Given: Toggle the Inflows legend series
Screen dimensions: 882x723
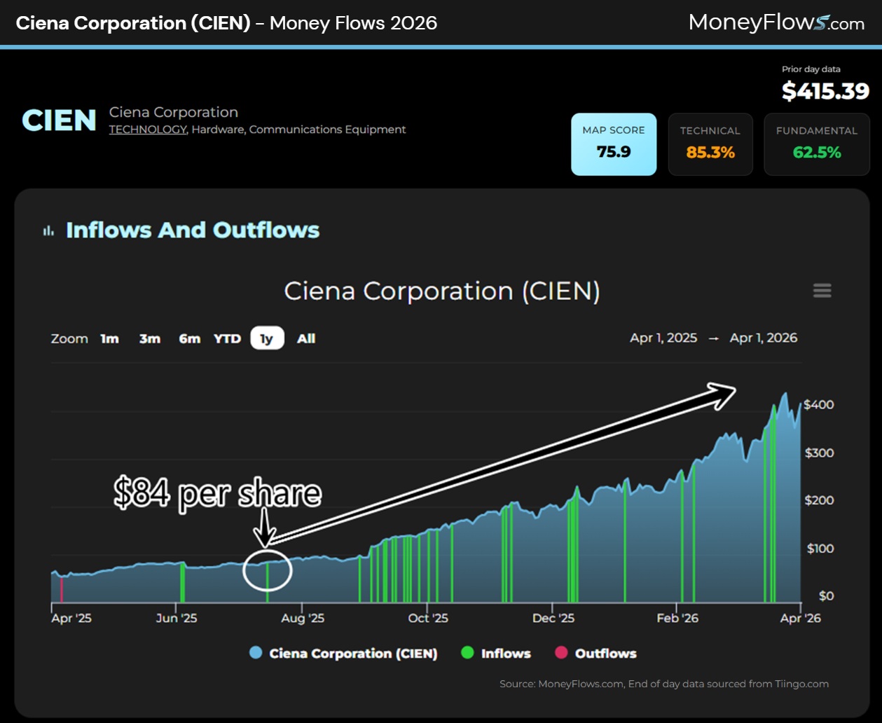Looking at the screenshot, I should pyautogui.click(x=496, y=654).
